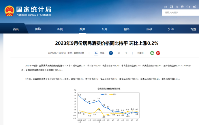The width and height of the screenshot is (199, 125).
Task: Open the 数据 navigation item
Action: [x=82, y=29]
